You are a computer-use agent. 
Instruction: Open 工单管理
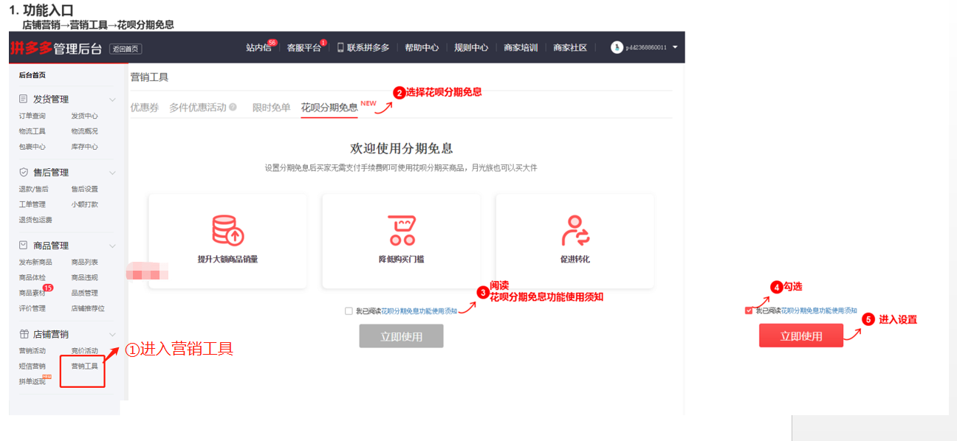[x=32, y=204]
